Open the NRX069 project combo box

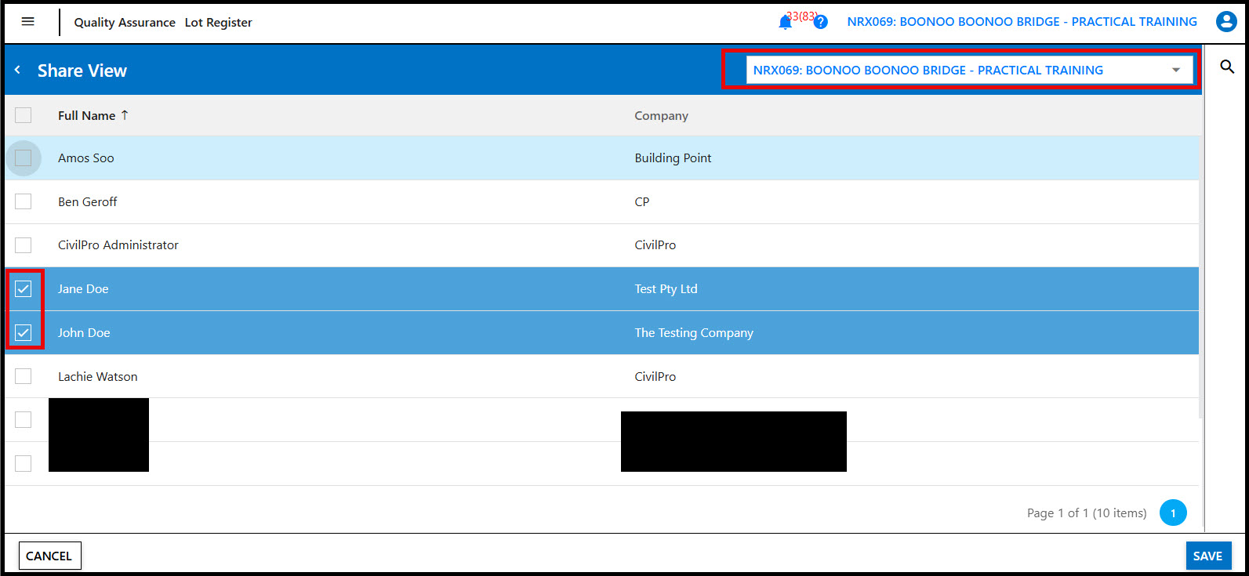(x=957, y=71)
